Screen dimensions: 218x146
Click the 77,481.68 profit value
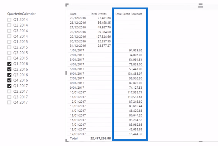(x=104, y=18)
